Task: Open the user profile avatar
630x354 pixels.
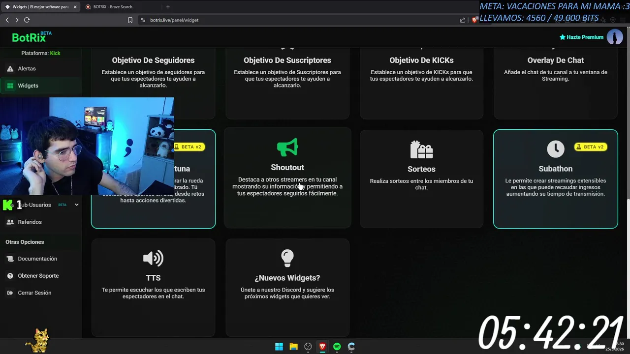Action: click(615, 37)
